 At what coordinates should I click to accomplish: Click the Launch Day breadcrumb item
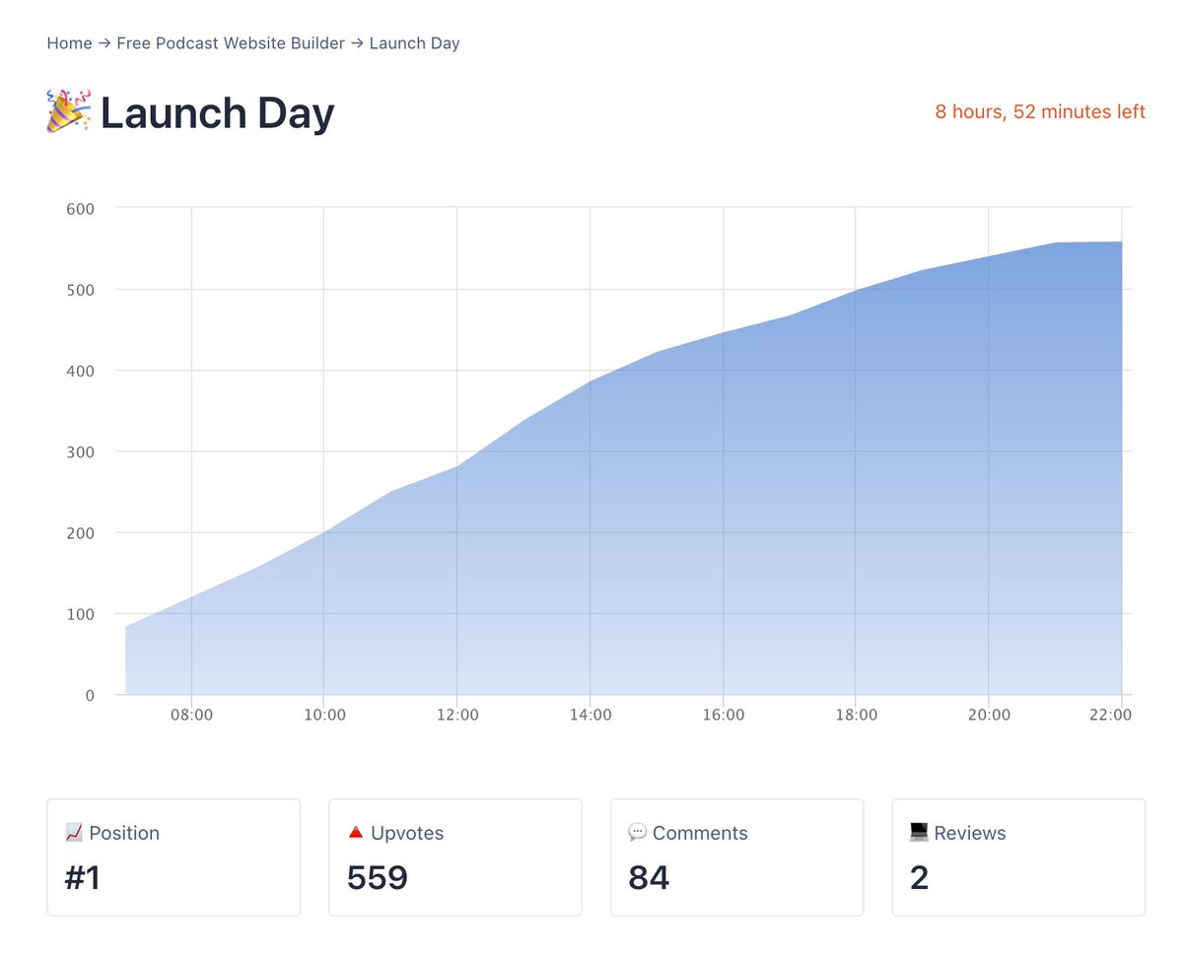point(414,43)
